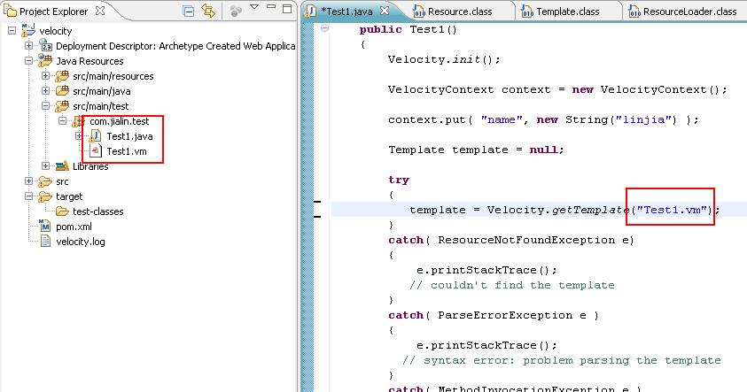Click the pom.xml Maven file icon
Image resolution: width=747 pixels, height=392 pixels.
[45, 226]
